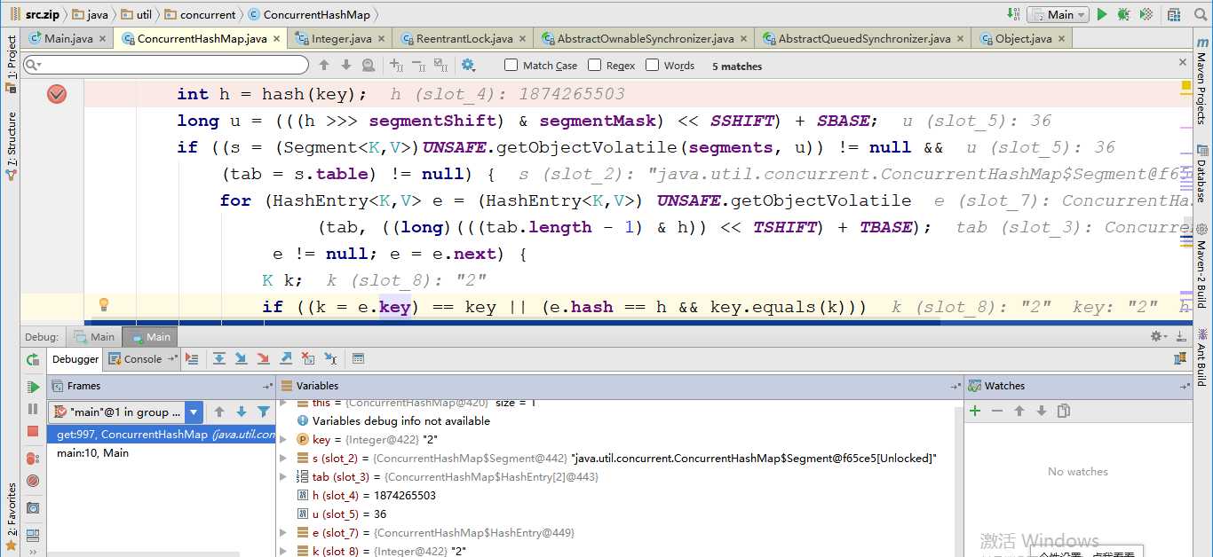Select next frame down arrow
1213x557 pixels.
pyautogui.click(x=242, y=412)
